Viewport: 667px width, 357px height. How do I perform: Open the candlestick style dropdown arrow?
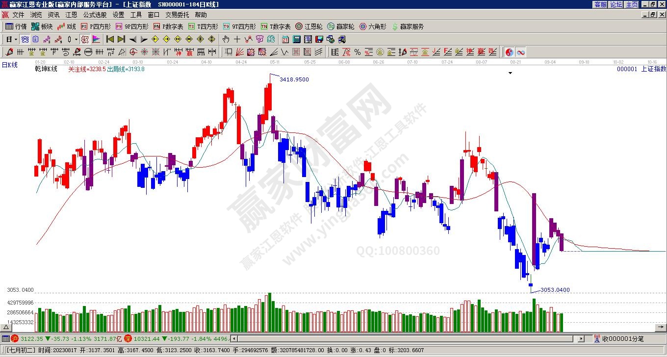(76, 39)
